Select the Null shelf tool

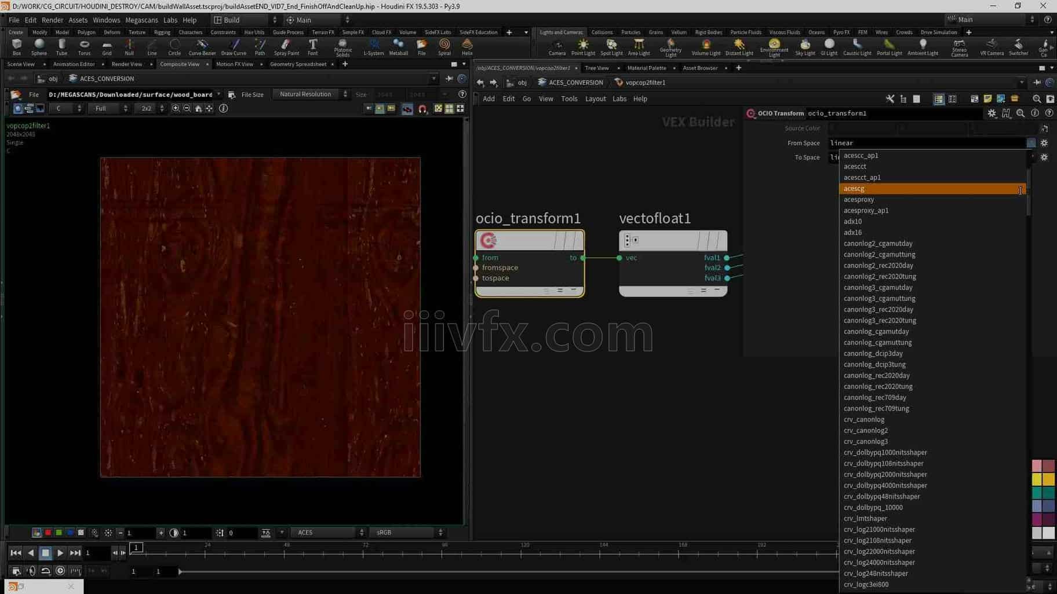click(x=129, y=47)
